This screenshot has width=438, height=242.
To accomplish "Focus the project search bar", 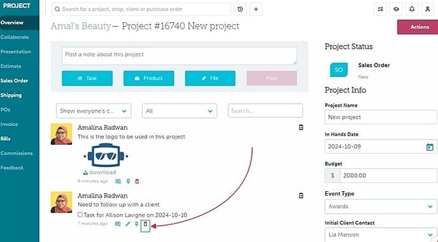I will (x=141, y=9).
